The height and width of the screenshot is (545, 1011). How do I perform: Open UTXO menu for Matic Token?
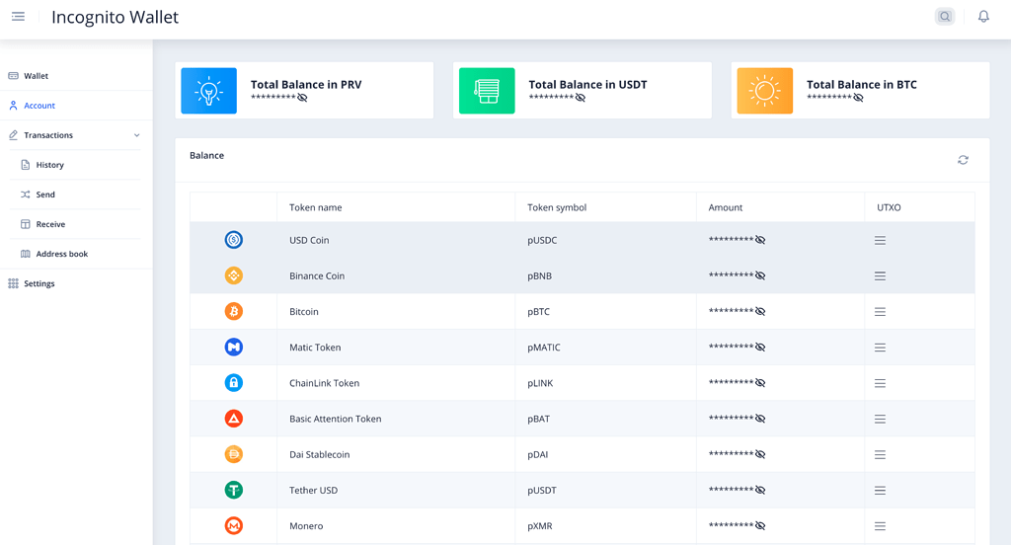(880, 348)
